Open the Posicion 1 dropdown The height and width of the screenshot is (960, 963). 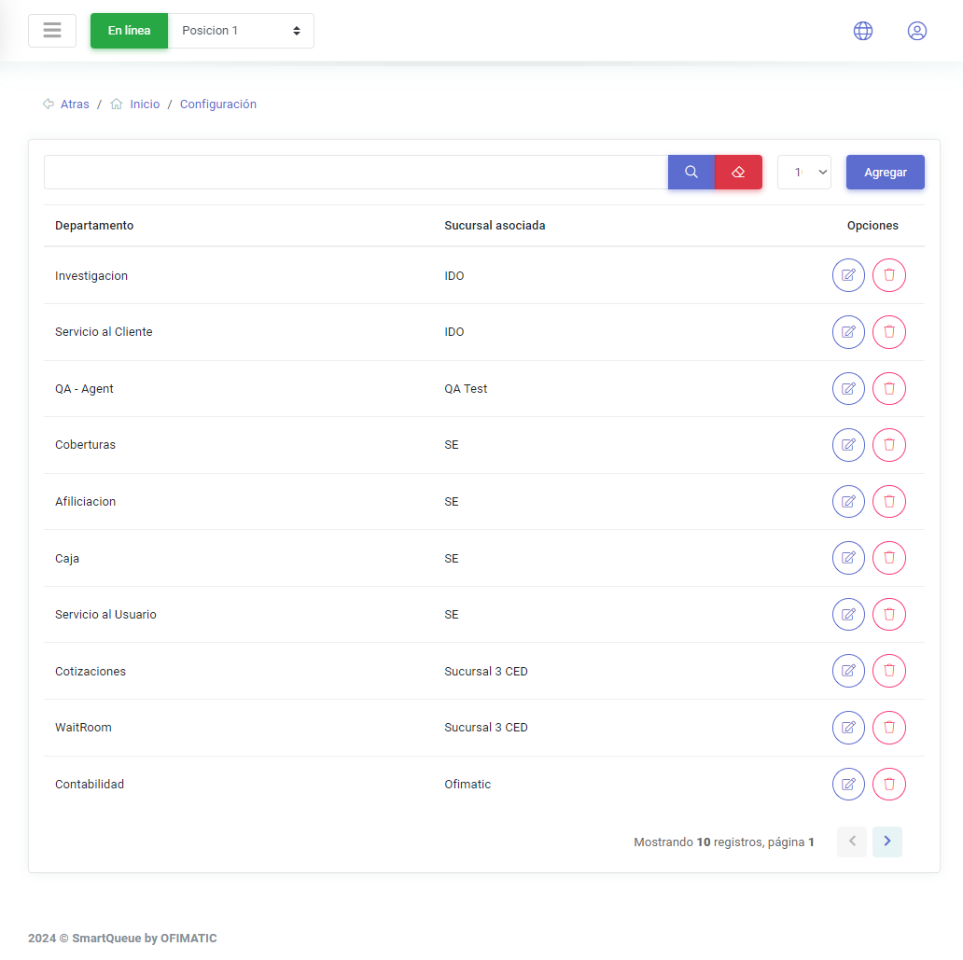tap(241, 31)
